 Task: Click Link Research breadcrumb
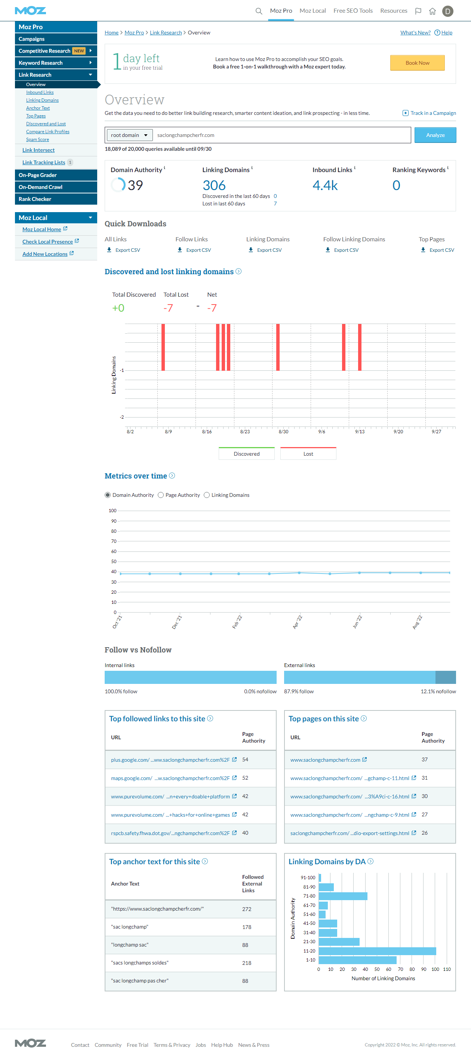[x=166, y=33]
